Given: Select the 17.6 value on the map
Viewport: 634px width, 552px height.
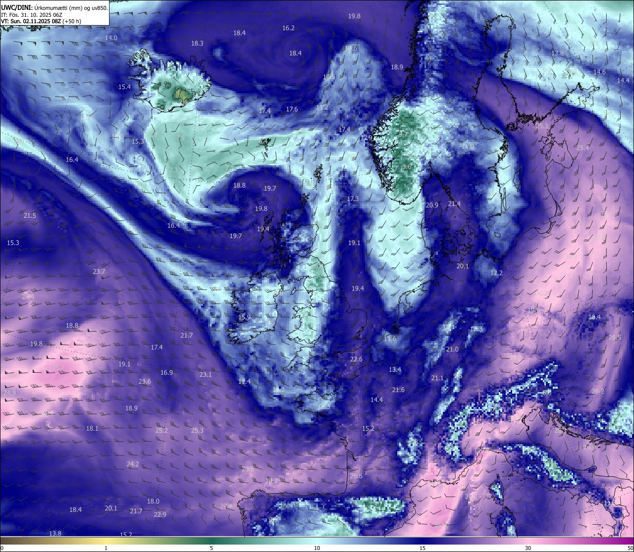Looking at the screenshot, I should coord(292,109).
